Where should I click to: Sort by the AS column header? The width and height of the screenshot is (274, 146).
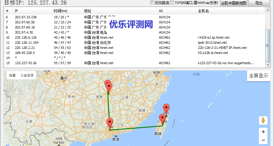pyautogui.click(x=177, y=11)
